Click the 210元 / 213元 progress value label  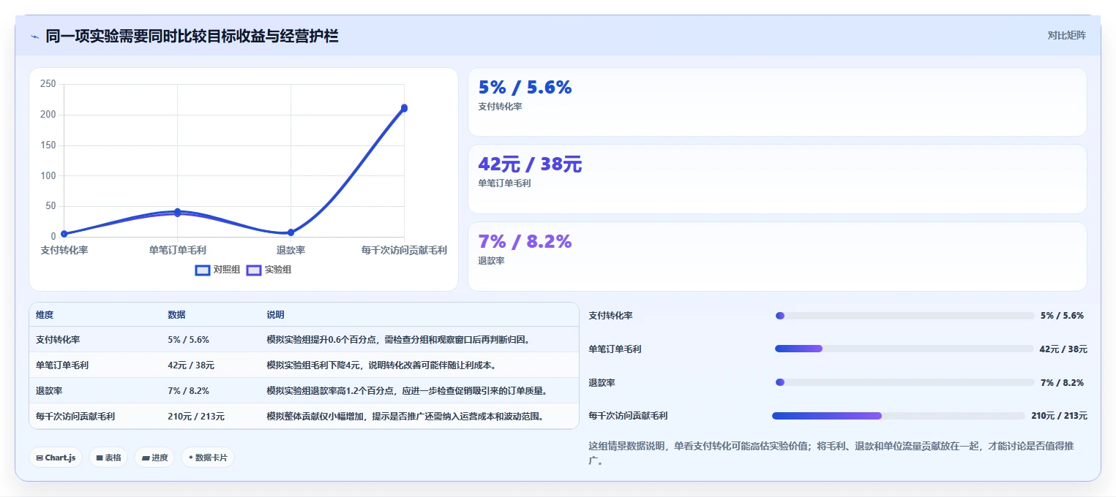point(1059,416)
